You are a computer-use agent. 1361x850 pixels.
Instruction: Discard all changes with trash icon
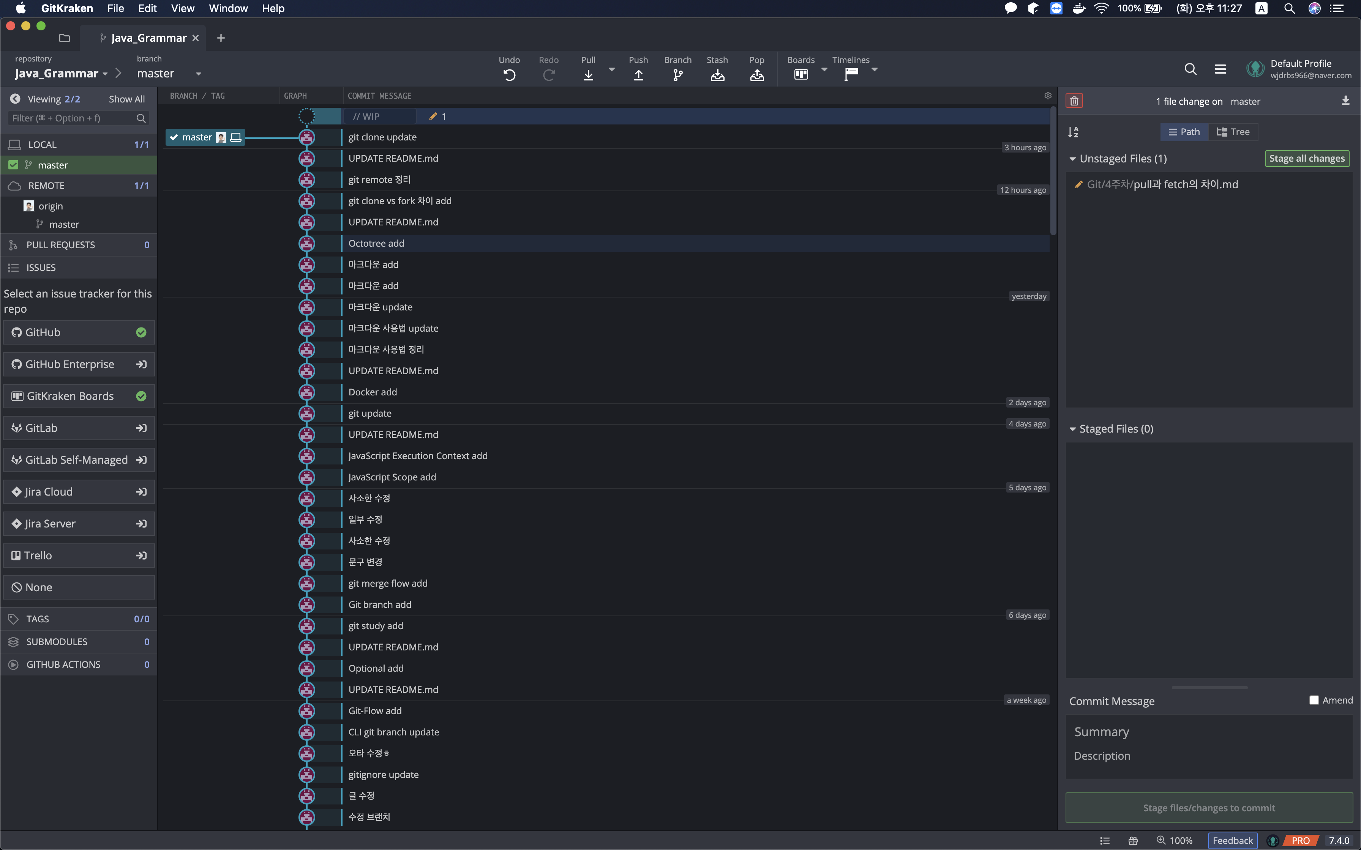(x=1074, y=101)
